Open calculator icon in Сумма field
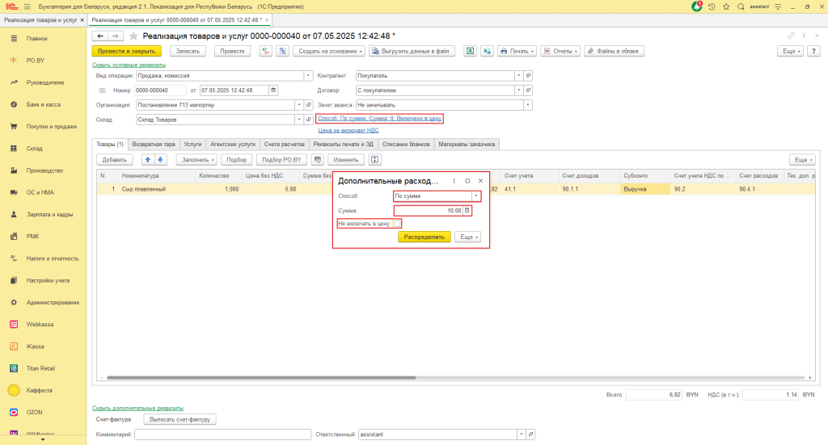This screenshot has height=445, width=828. coord(467,210)
